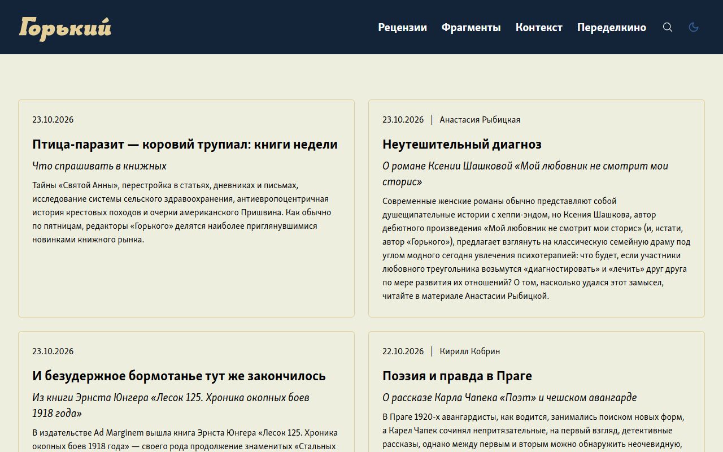Click date 23.10.2026 on Неутешительный диагноз card

(403, 120)
